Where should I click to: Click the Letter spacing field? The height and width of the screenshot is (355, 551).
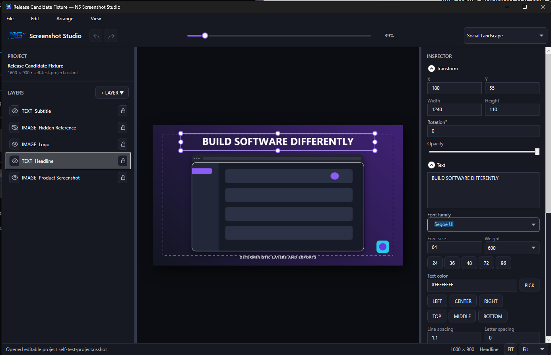point(512,338)
